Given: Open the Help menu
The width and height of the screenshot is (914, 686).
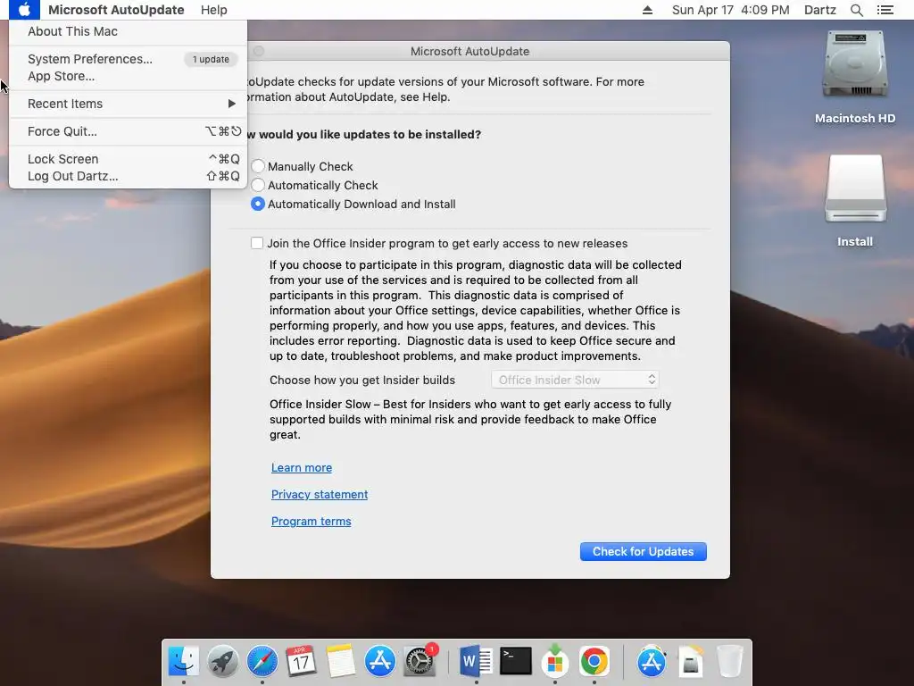Looking at the screenshot, I should pos(214,10).
